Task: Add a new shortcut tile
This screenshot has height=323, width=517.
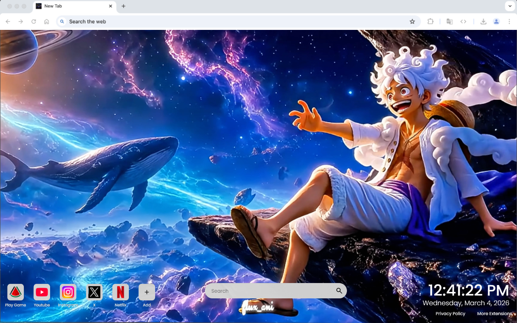Action: (x=147, y=296)
